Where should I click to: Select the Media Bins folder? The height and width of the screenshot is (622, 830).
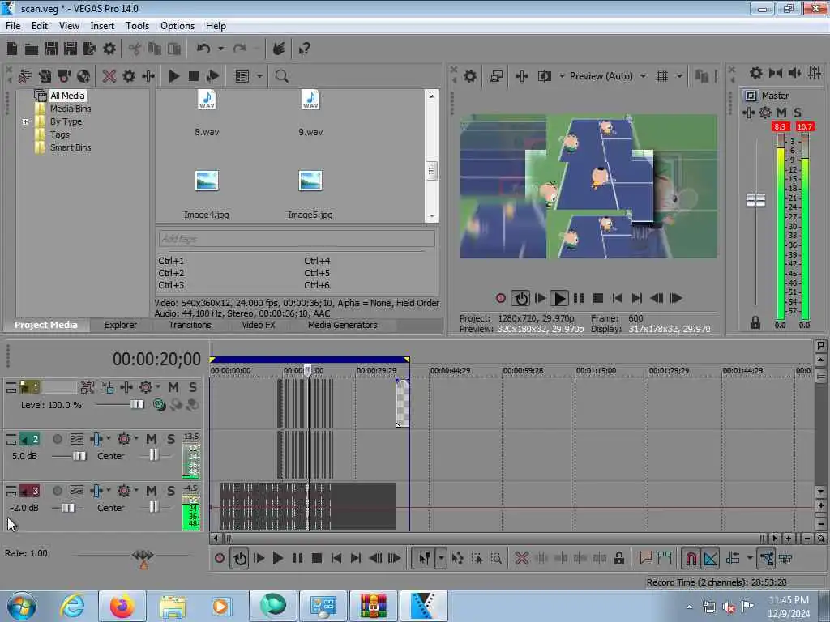pos(71,109)
